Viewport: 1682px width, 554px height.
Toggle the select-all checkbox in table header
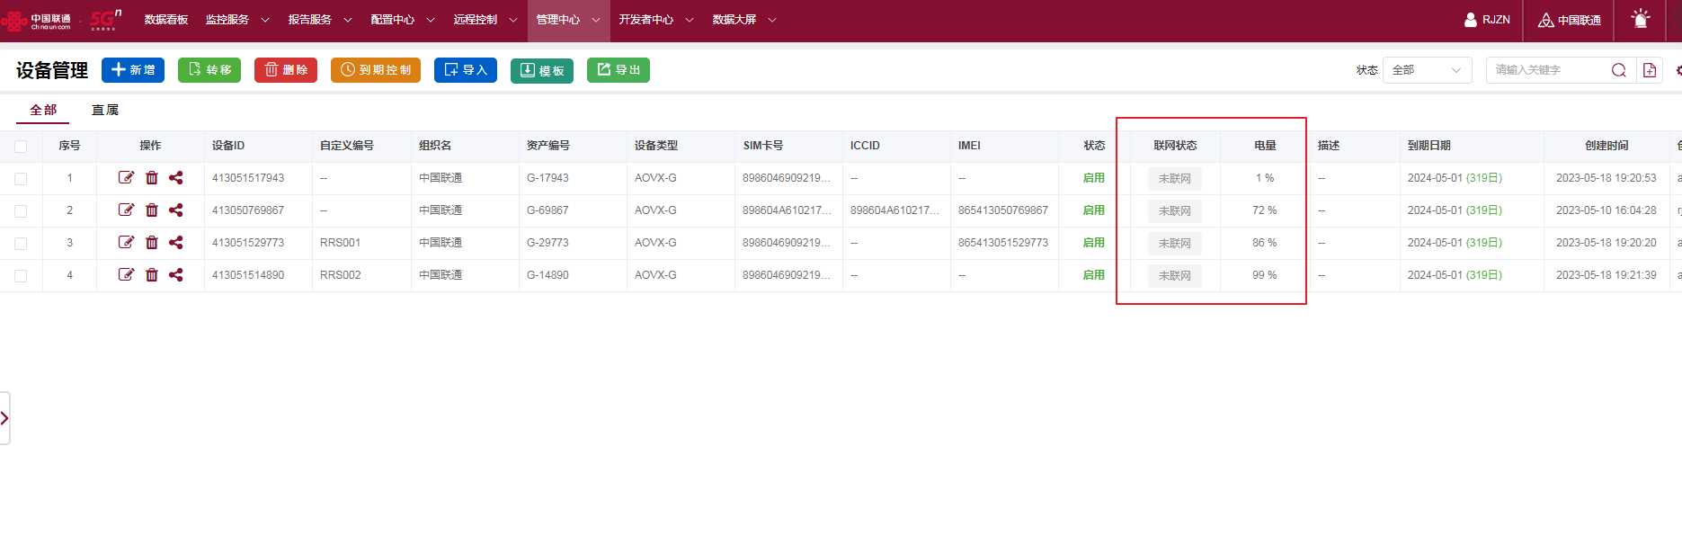[x=21, y=147]
